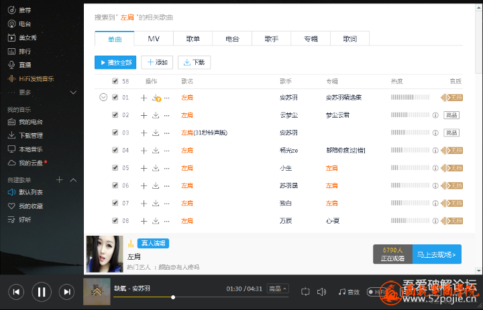Open 音效 sound effects in the player bar
Screen dimensions: 483x310
click(x=349, y=291)
